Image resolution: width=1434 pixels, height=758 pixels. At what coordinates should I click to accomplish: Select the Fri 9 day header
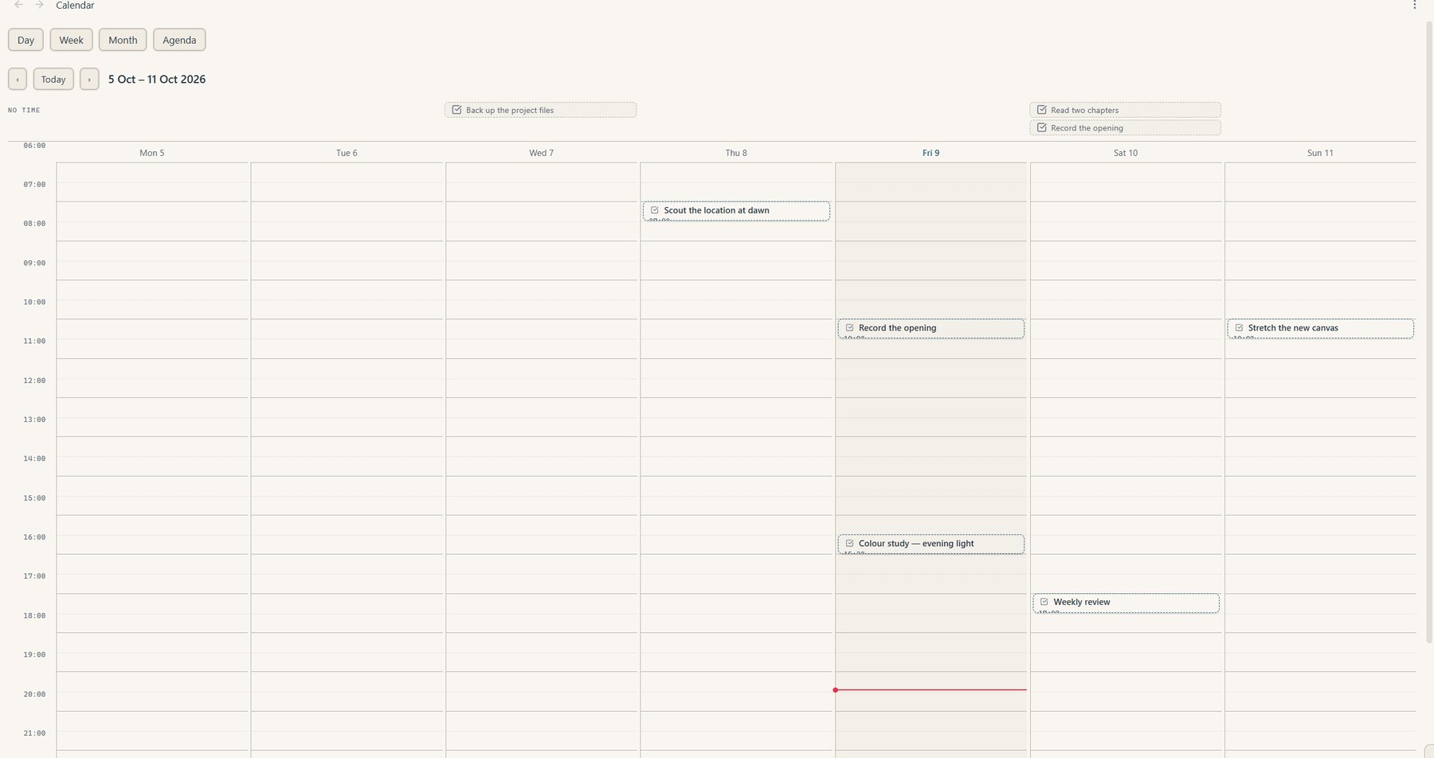[931, 153]
